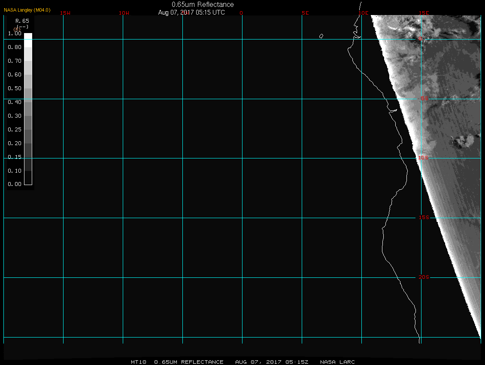Viewport: 485px width, 365px height.
Task: Click the MT10 0.65UM REFLECTANCE footer text
Action: click(x=177, y=362)
